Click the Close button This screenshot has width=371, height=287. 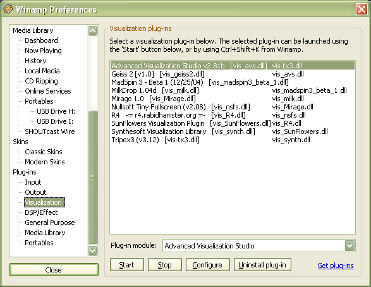[x=54, y=270]
